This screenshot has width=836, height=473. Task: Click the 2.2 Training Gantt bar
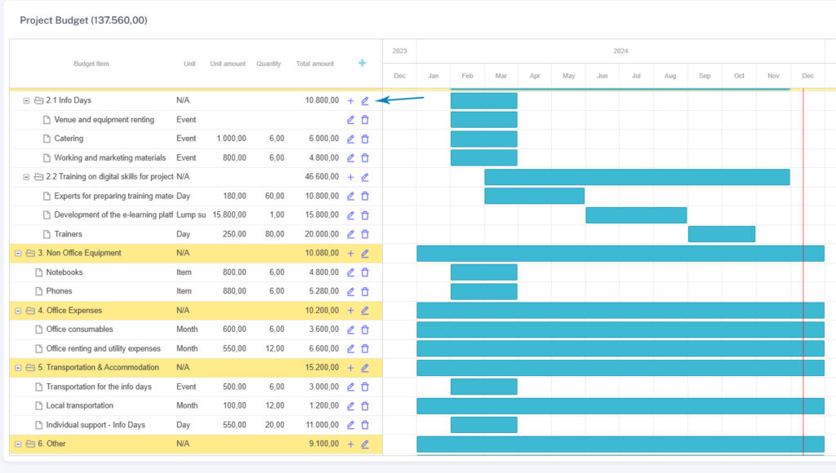(637, 177)
